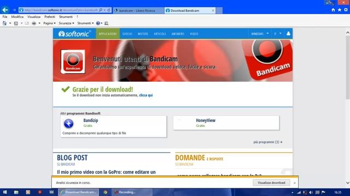Screen dimensions: 350x196
Task: Open the GoPro blog post headline
Action: 106,172
